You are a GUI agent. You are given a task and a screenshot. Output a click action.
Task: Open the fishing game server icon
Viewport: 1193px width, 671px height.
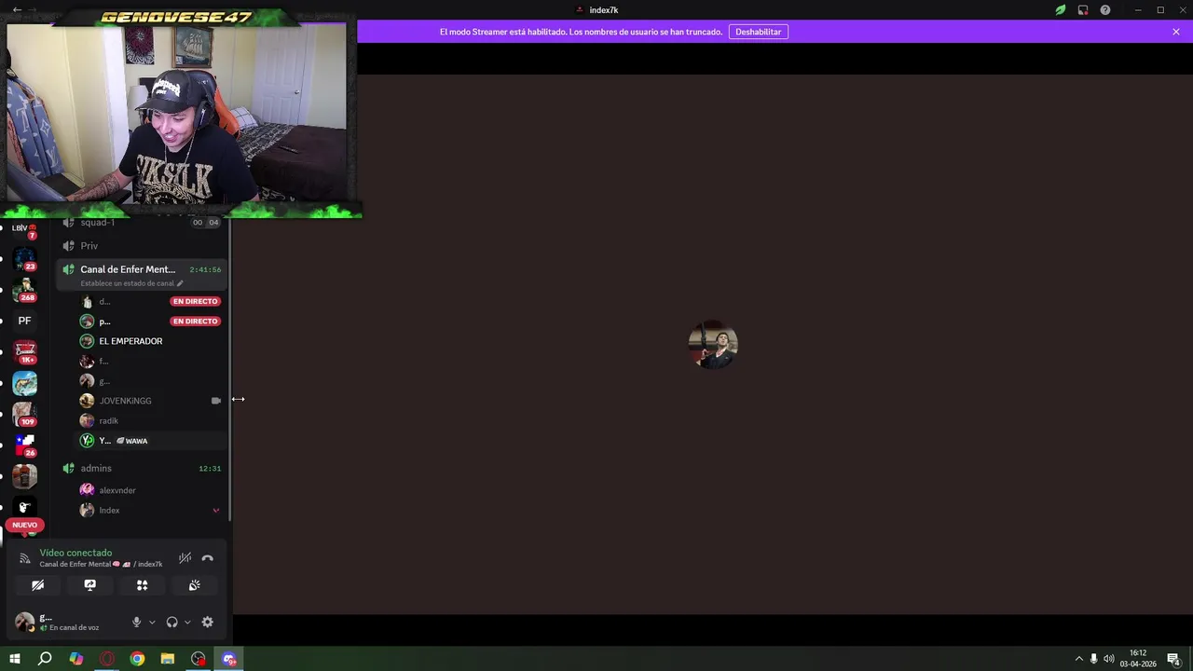click(24, 383)
